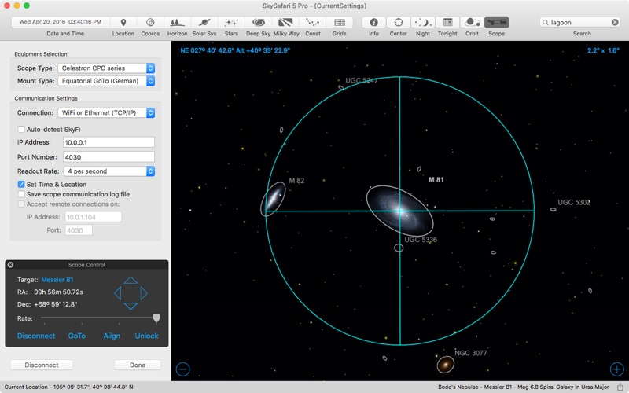Enter Orbit mode via toolbar icon
Viewport: 629px width, 393px height.
click(x=473, y=23)
